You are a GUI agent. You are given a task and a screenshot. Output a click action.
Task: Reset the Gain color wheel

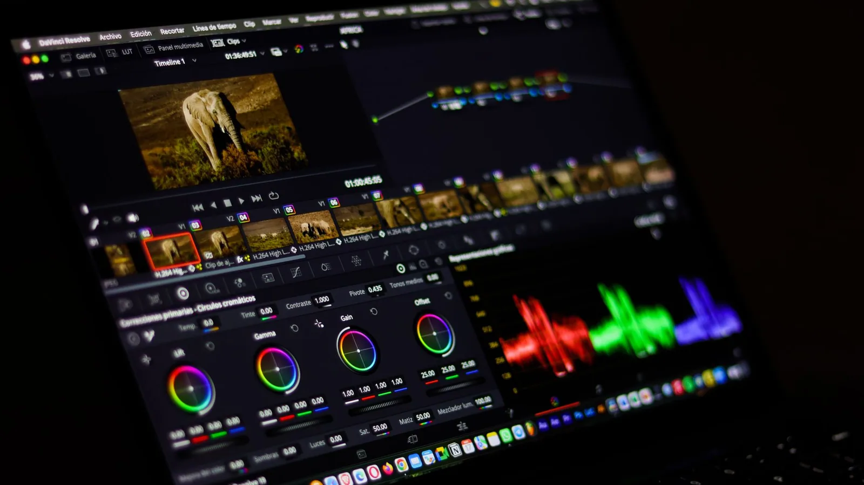click(374, 312)
